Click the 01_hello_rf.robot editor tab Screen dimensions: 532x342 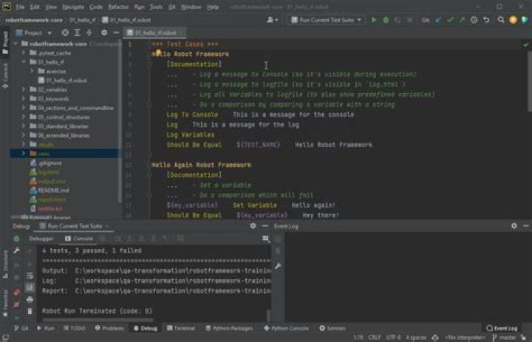click(x=154, y=33)
